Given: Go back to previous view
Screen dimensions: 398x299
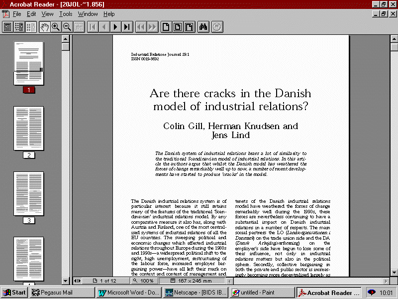Looking at the screenshot, I should [141, 27].
